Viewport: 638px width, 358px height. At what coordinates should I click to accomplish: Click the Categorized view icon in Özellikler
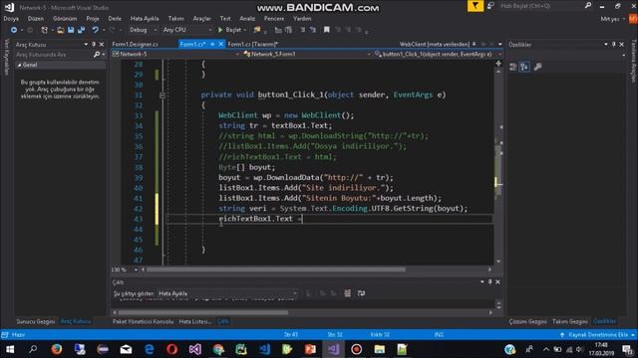512,67
